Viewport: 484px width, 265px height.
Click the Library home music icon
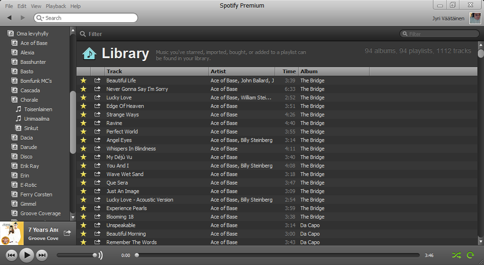(x=89, y=53)
